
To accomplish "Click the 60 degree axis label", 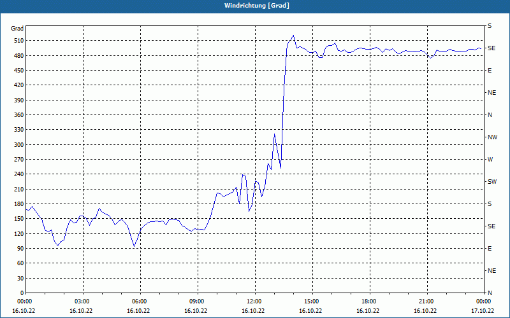I will click(x=20, y=263).
